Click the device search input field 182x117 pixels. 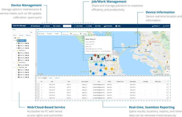pos(19,32)
